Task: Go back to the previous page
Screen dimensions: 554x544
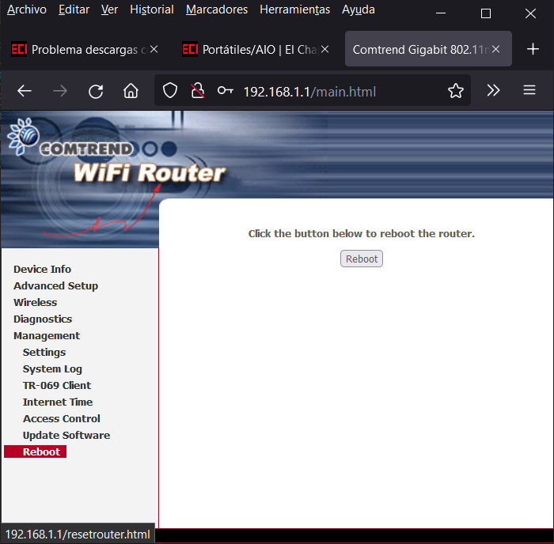Action: click(x=25, y=91)
